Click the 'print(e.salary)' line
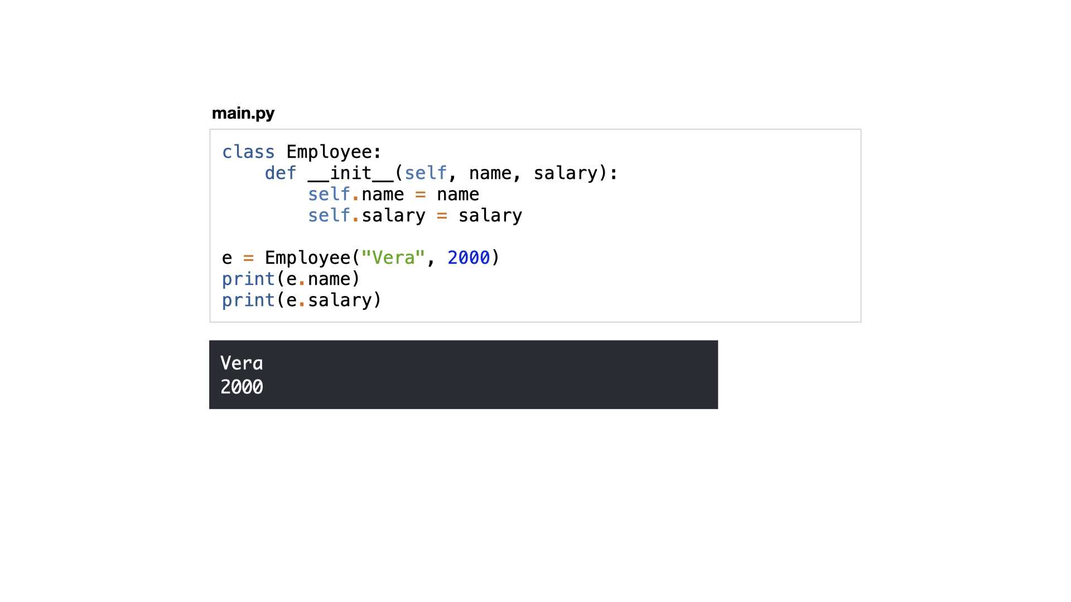 click(302, 300)
